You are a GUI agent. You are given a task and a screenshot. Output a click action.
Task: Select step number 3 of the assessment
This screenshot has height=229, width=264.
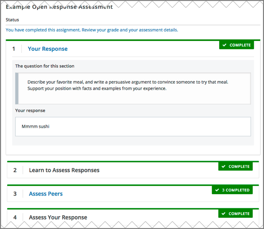pyautogui.click(x=15, y=194)
